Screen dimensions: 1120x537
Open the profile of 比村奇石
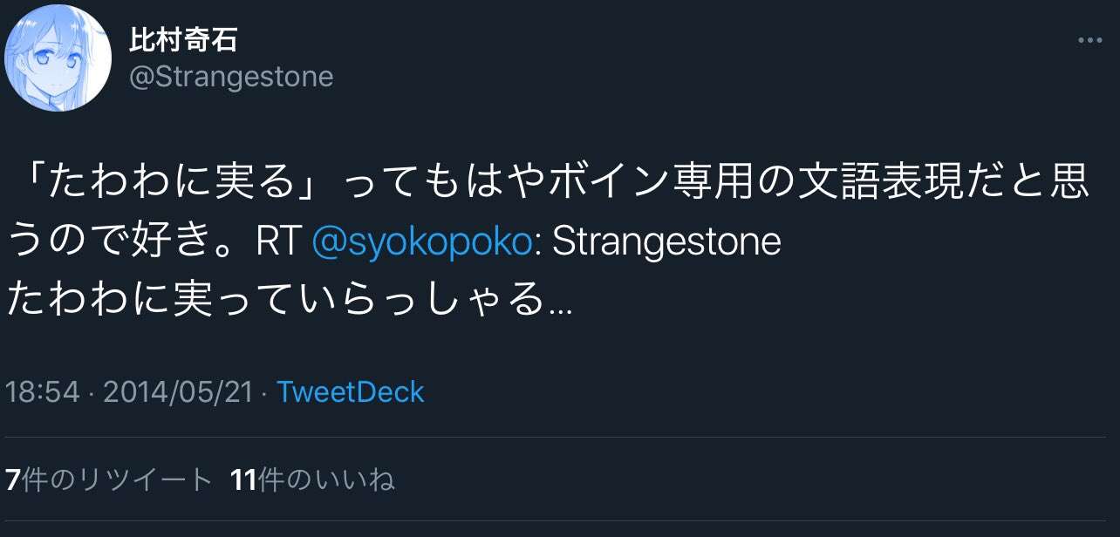[182, 39]
